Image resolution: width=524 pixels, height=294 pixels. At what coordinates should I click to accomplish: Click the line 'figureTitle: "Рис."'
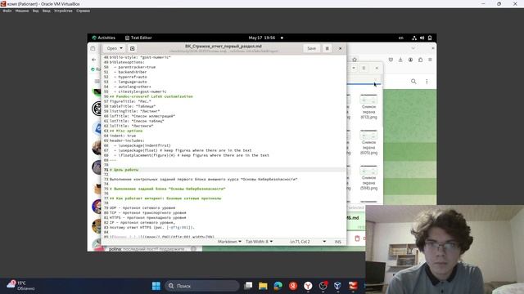(130, 101)
